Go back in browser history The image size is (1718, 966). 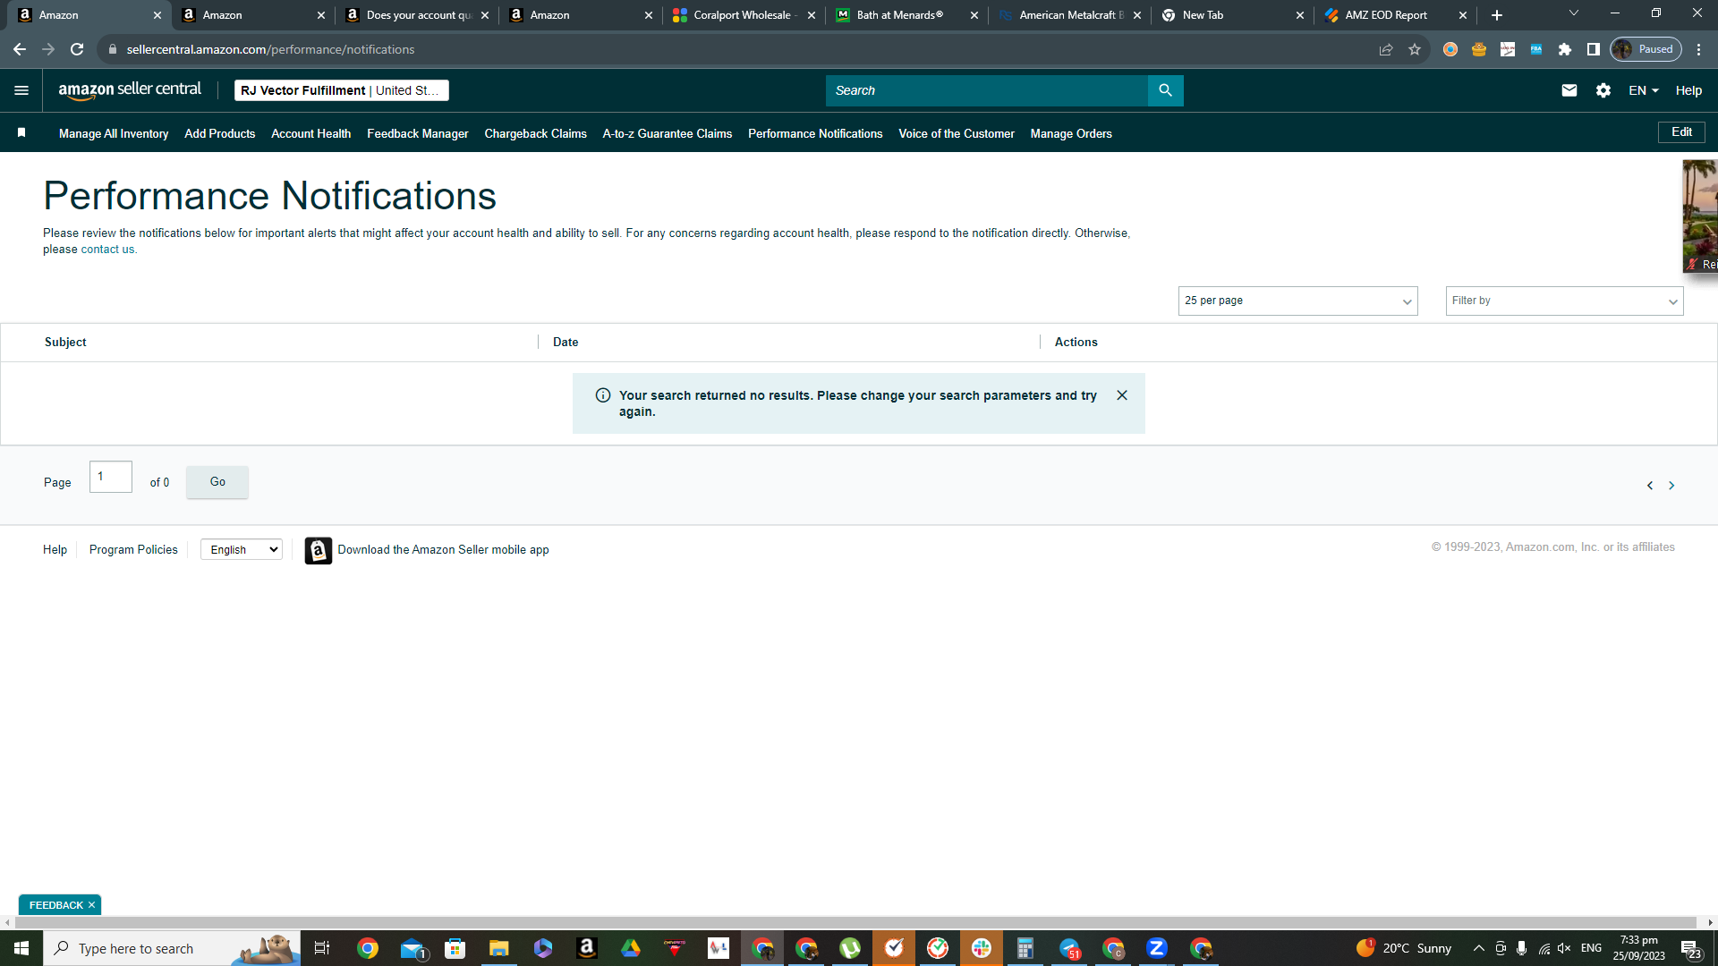pyautogui.click(x=20, y=49)
